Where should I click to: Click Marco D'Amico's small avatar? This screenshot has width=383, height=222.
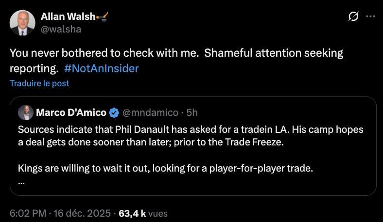(x=25, y=112)
